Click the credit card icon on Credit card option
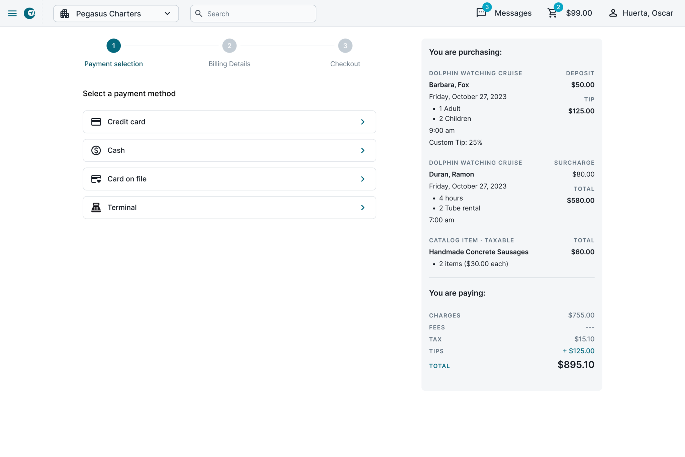The width and height of the screenshot is (685, 457). pyautogui.click(x=96, y=122)
